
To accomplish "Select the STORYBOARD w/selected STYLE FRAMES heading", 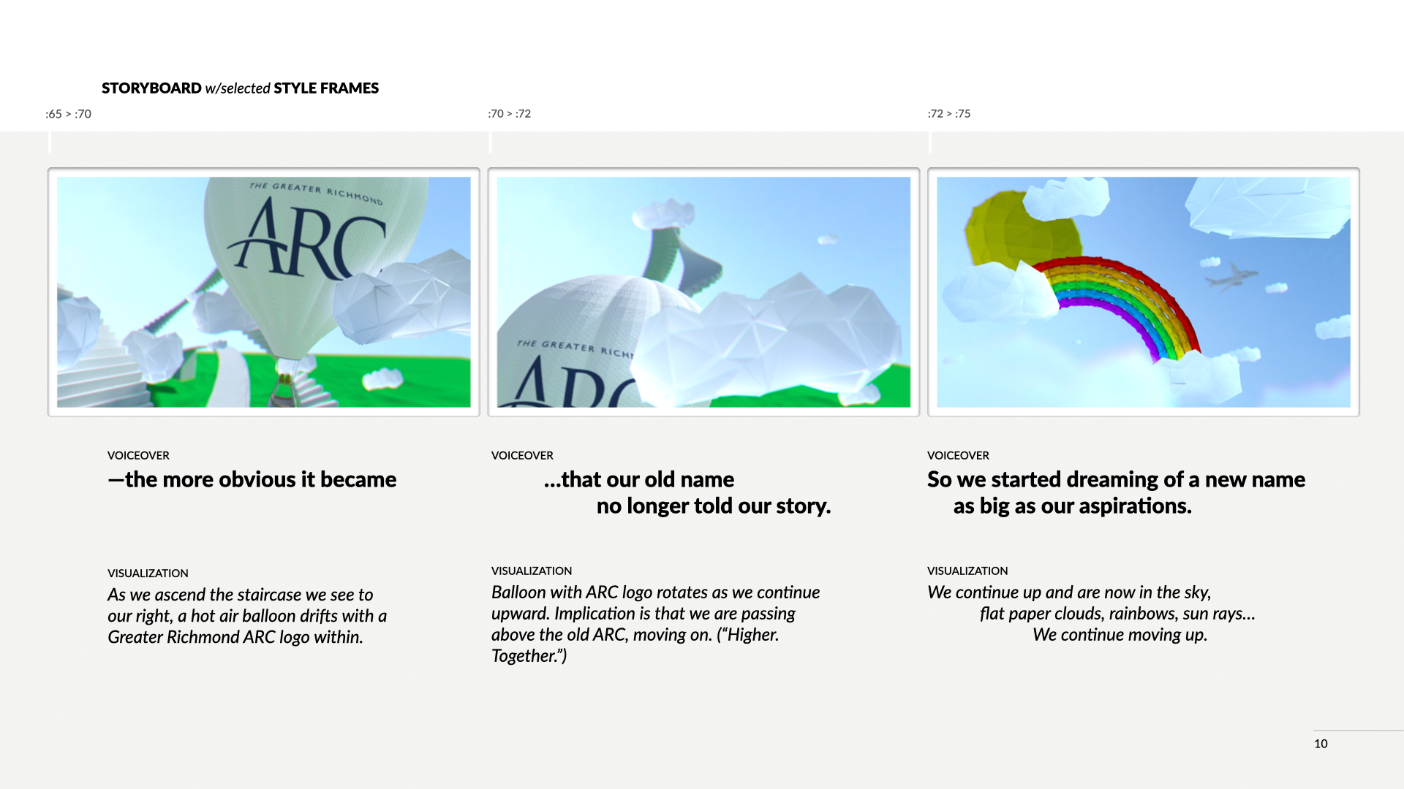I will [x=240, y=88].
